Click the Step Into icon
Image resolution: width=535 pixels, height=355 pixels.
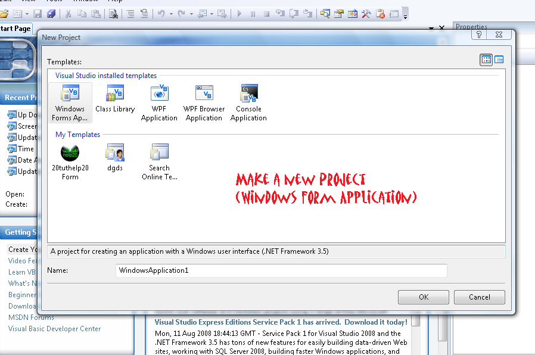(x=280, y=14)
